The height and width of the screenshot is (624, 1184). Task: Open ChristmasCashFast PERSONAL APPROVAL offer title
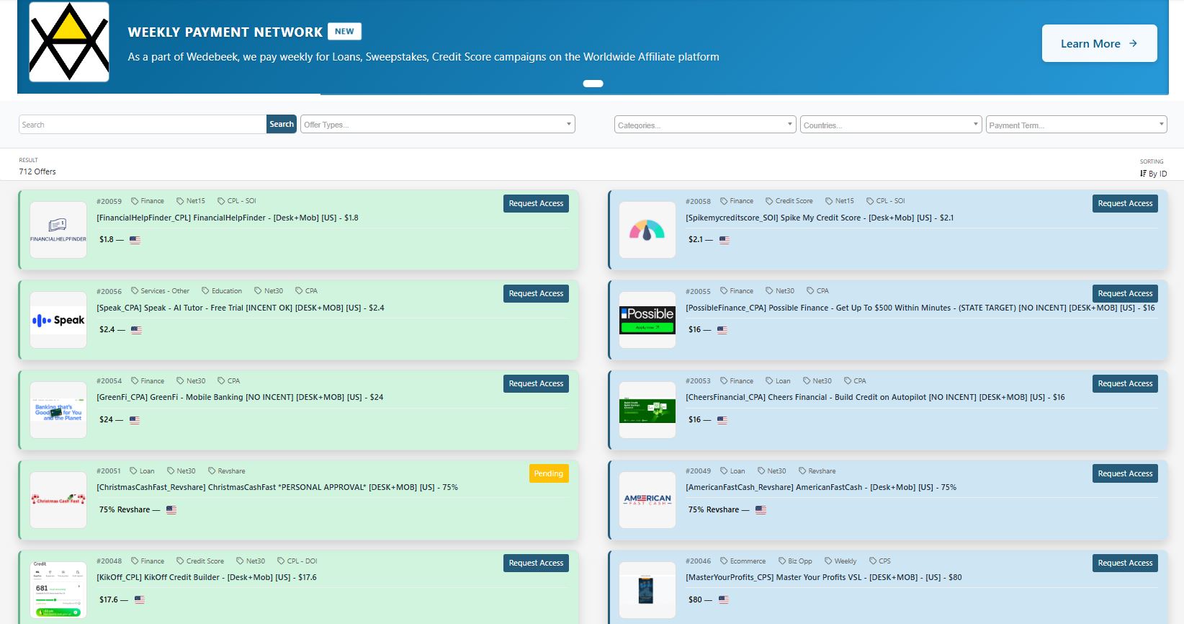277,488
